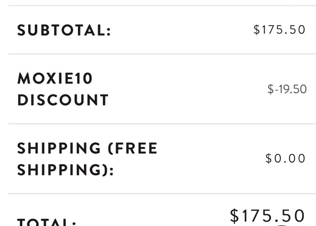Click the divider above the TOTAL row
Screen dimensions: 316x226
(x=162, y=194)
